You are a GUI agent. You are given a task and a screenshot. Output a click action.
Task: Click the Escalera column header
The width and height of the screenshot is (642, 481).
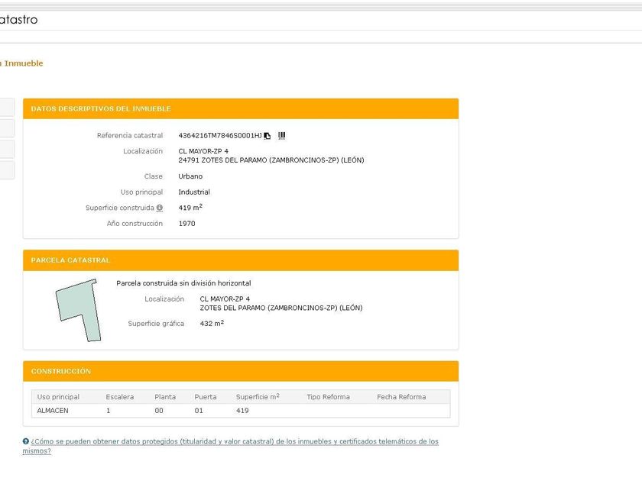pyautogui.click(x=119, y=397)
